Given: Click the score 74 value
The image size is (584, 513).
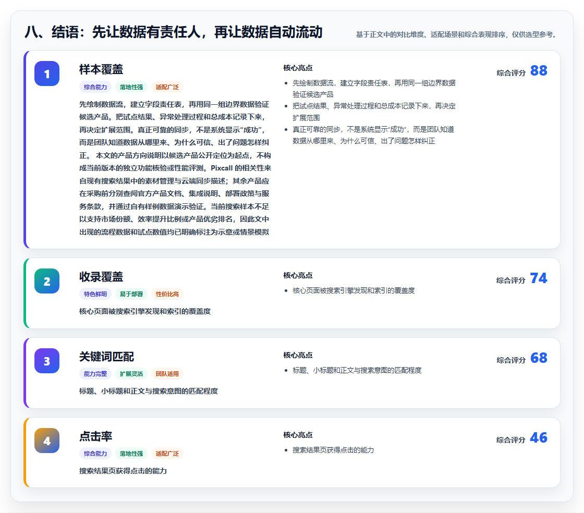Looking at the screenshot, I should tap(539, 278).
